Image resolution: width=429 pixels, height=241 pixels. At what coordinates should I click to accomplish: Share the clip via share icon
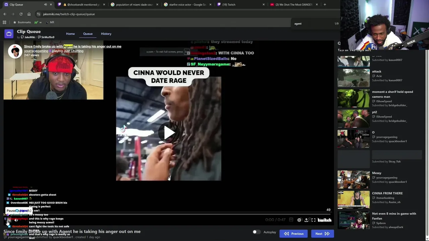coord(306,220)
